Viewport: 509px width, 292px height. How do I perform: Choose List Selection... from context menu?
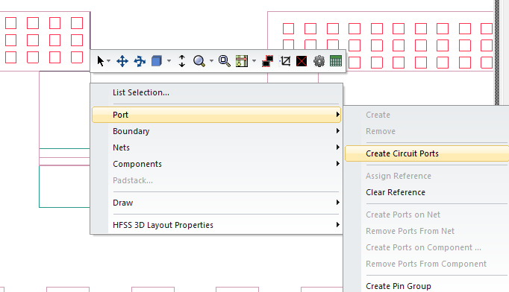coord(216,92)
